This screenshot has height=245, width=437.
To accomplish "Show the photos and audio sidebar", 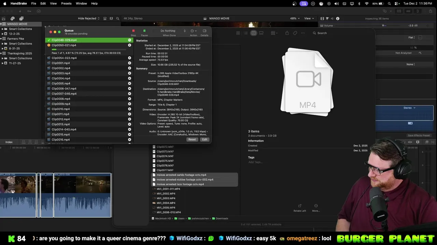I will [13, 18].
